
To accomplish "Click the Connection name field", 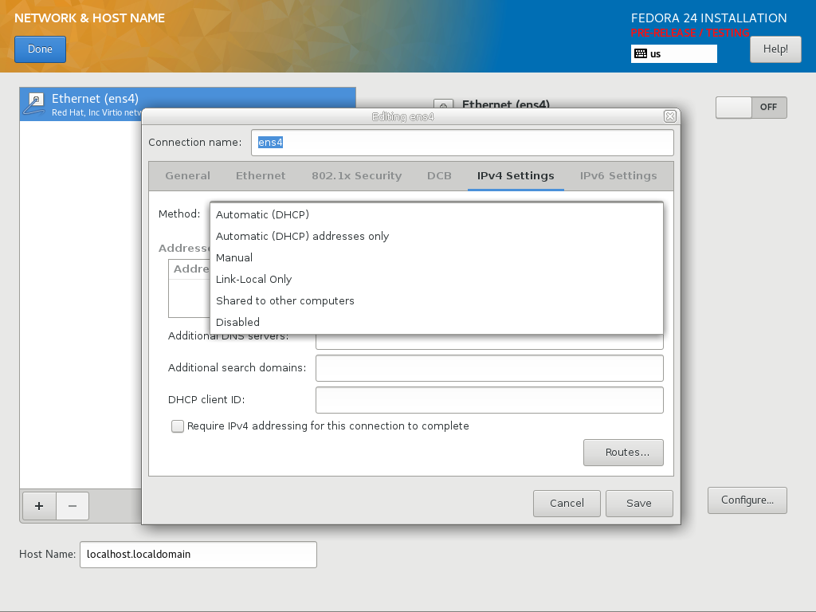I will click(x=462, y=143).
